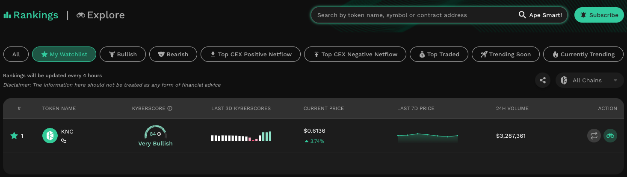Click the swap icon in KNC row
Viewport: 627px width, 177px height.
click(x=594, y=136)
